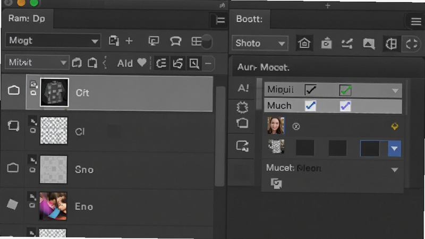The image size is (425, 239).
Task: Click the mask-shaped toolbar icon
Action: [176, 41]
